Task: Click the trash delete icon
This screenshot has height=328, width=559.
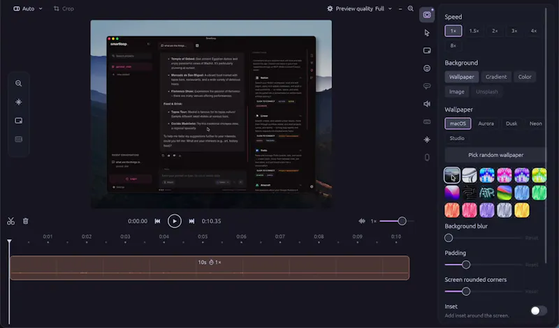Action: pyautogui.click(x=26, y=221)
